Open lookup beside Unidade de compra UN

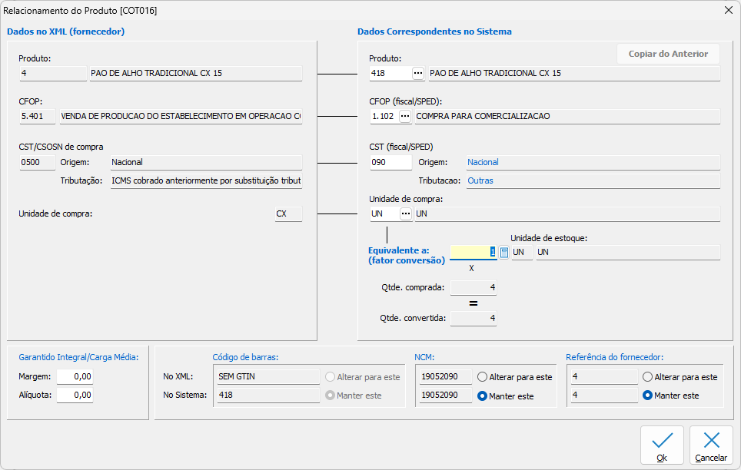[x=405, y=213]
